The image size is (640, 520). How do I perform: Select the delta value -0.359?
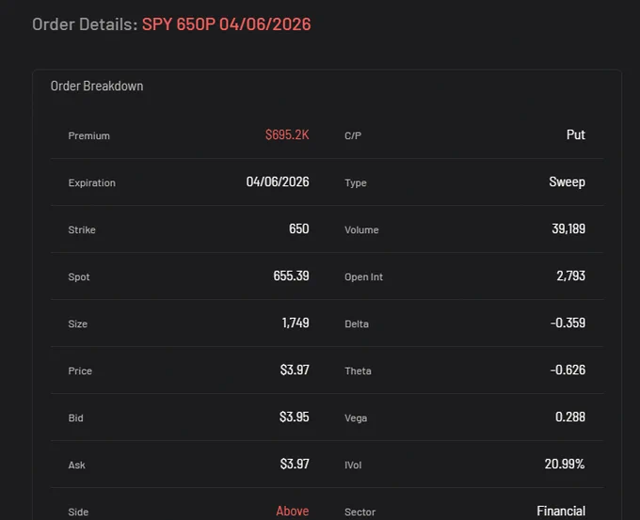coord(568,323)
